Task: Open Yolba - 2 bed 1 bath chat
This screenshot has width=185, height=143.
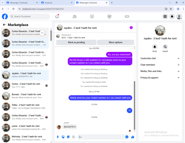Action: tap(25, 107)
